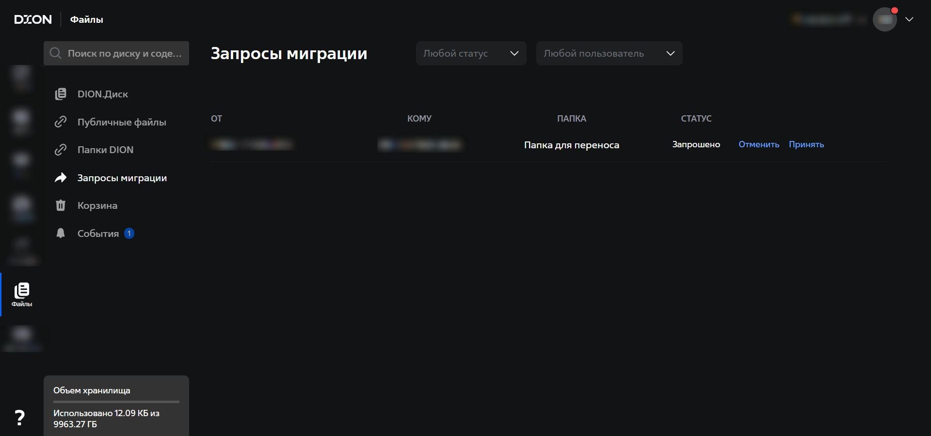Click the Публичные файлы link icon
931x436 pixels.
pos(61,122)
